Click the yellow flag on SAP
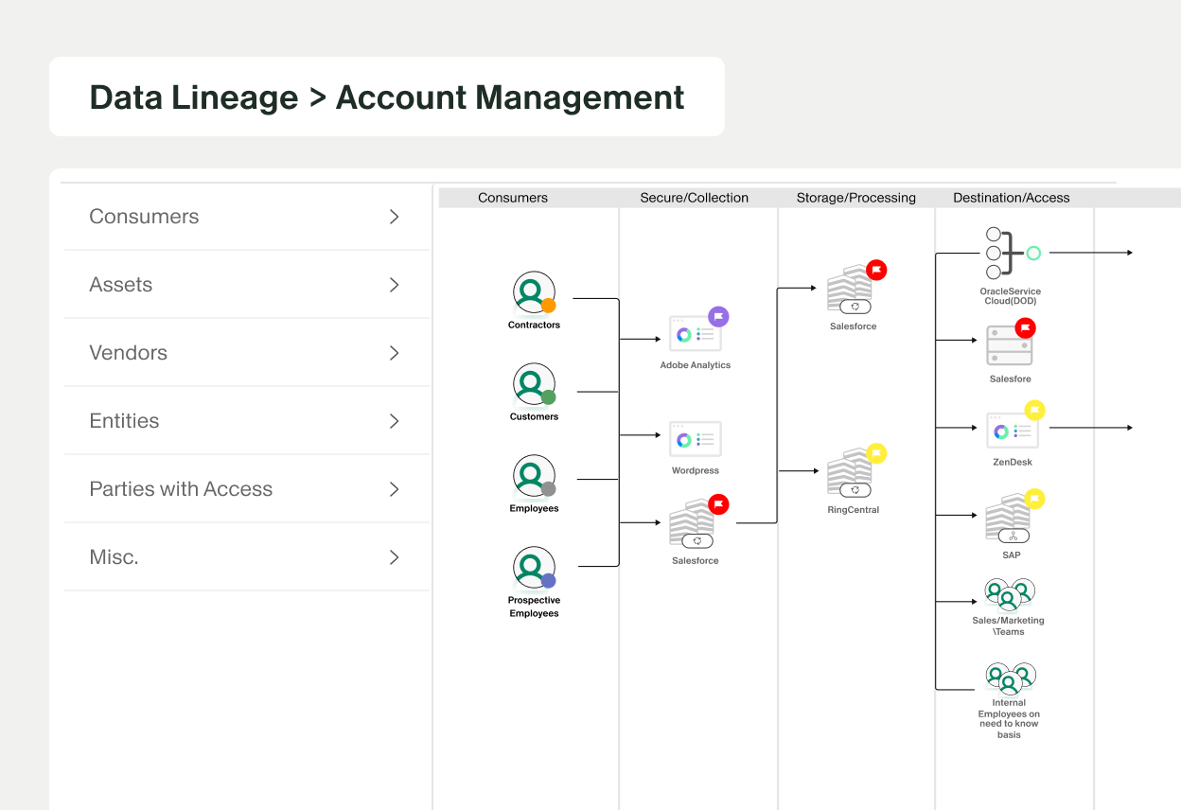 click(1034, 499)
